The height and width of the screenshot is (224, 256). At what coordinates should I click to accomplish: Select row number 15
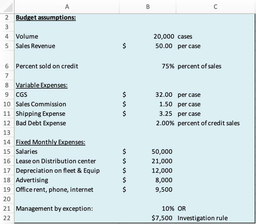pos(6,152)
